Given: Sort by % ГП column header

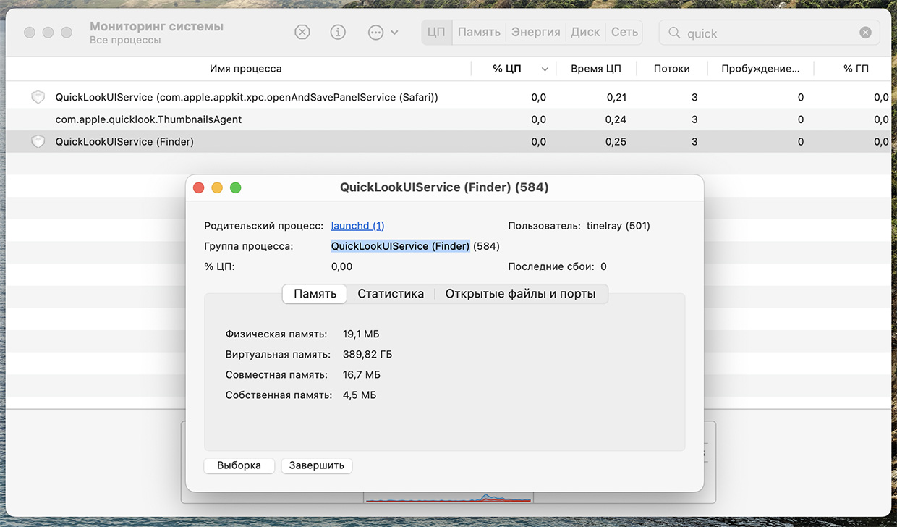Looking at the screenshot, I should point(856,69).
